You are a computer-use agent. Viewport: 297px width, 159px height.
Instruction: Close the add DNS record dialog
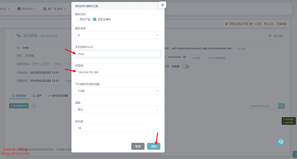(162, 5)
